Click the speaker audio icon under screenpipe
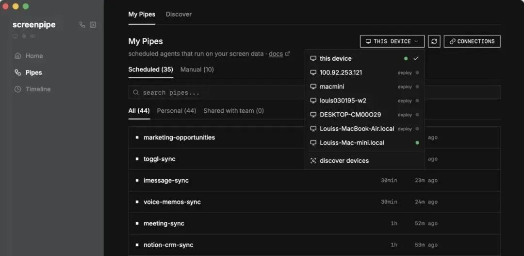 (x=33, y=36)
